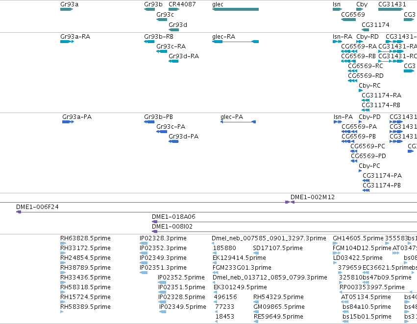Select the CG31174 gene
Image resolution: width=417 pixels, height=324 pixels.
point(366,30)
